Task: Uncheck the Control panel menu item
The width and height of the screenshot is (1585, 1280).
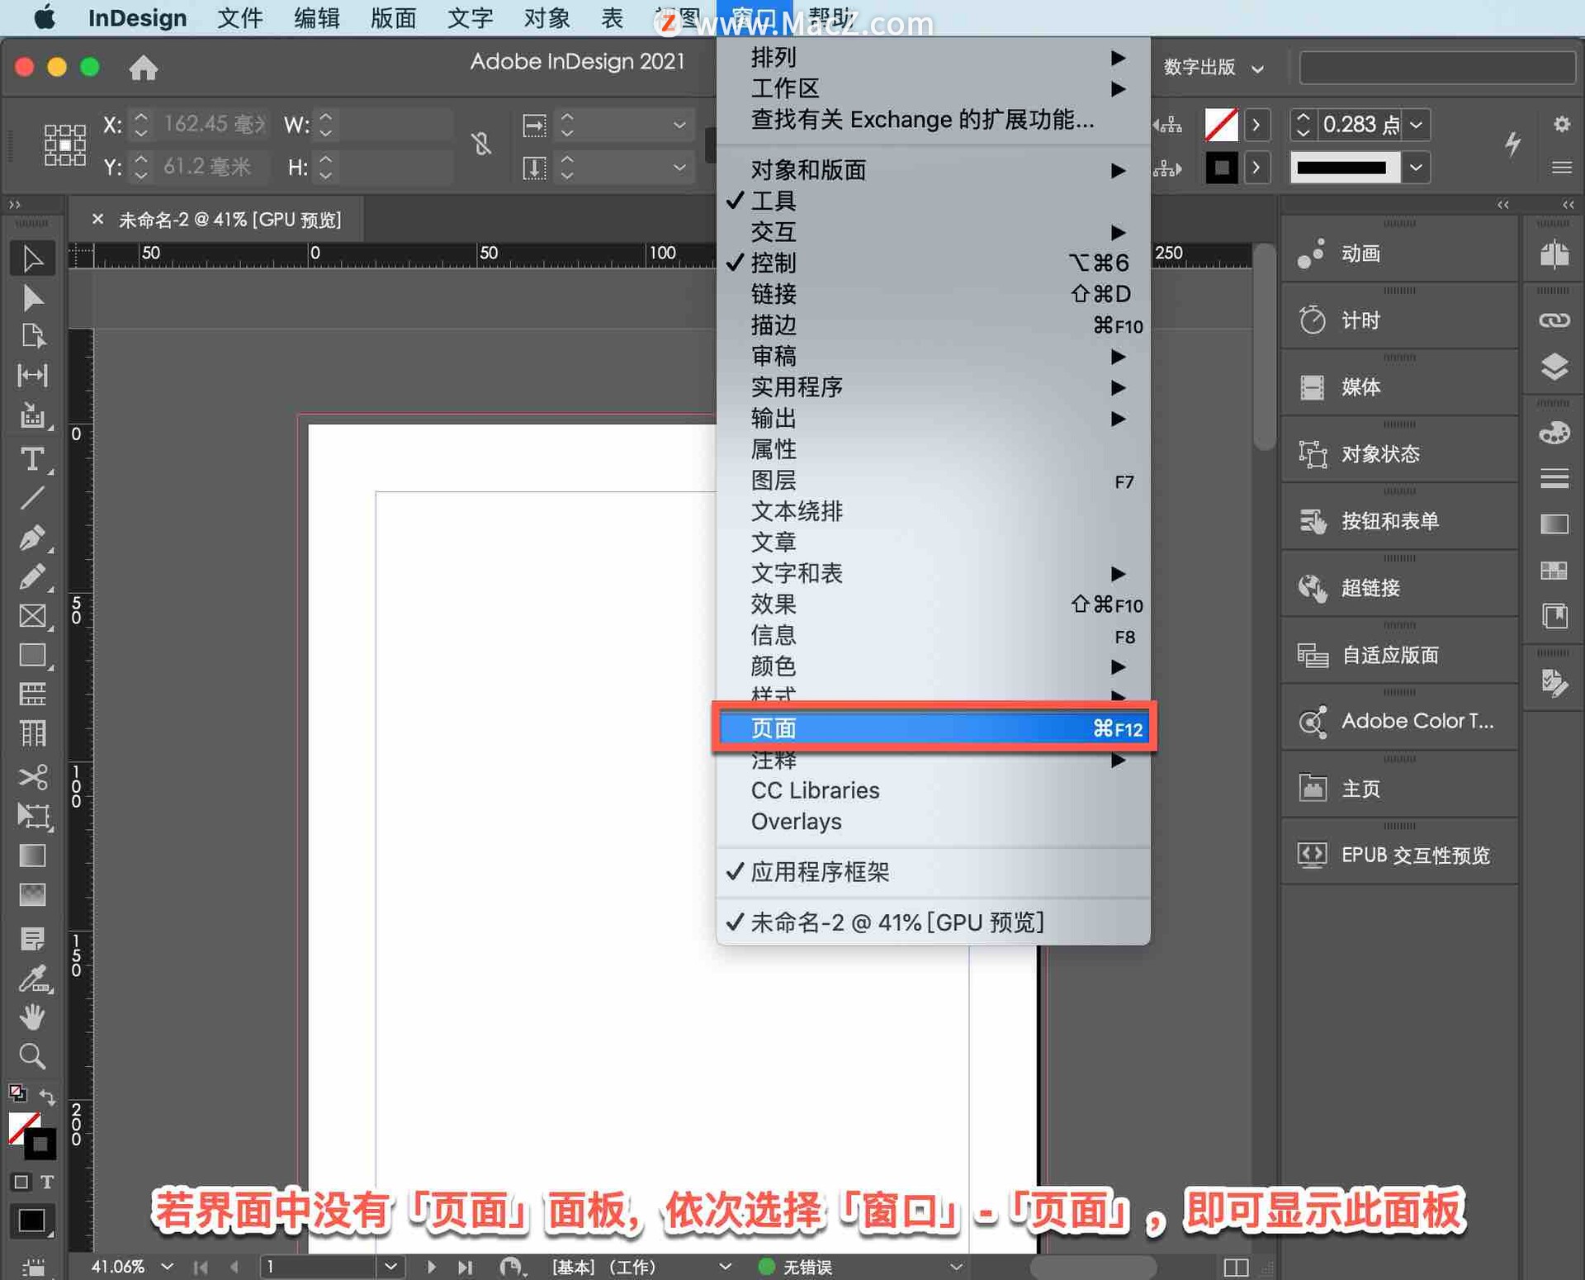Action: [773, 263]
